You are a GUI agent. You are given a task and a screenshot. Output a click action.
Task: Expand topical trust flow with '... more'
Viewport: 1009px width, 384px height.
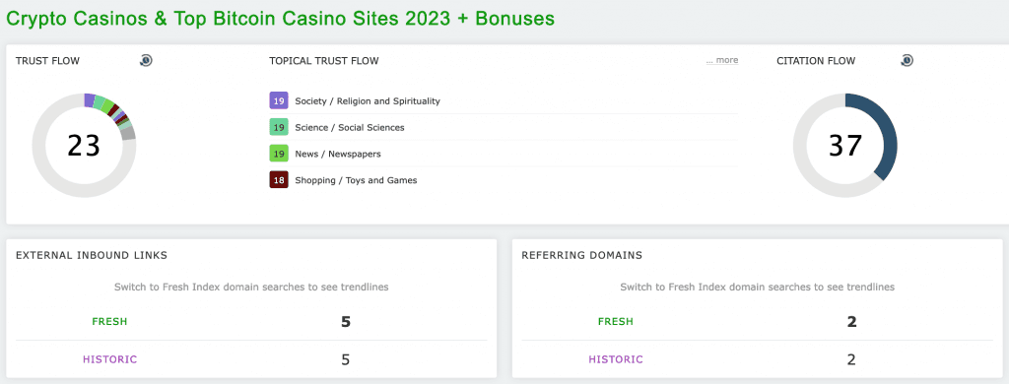click(x=722, y=60)
